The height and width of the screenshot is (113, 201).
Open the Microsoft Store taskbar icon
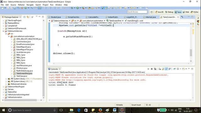pyautogui.click(x=86, y=110)
